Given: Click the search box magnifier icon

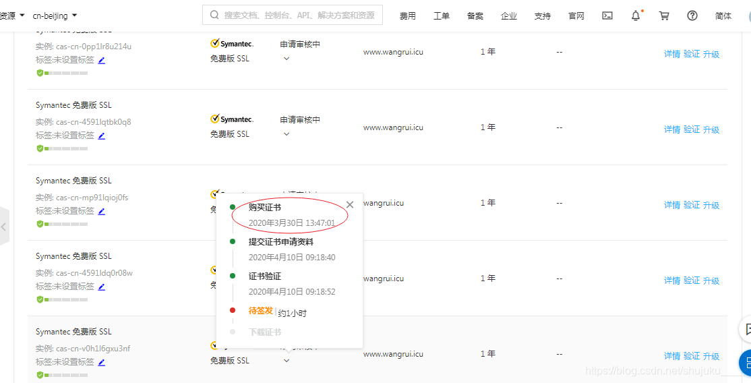Looking at the screenshot, I should pos(214,15).
